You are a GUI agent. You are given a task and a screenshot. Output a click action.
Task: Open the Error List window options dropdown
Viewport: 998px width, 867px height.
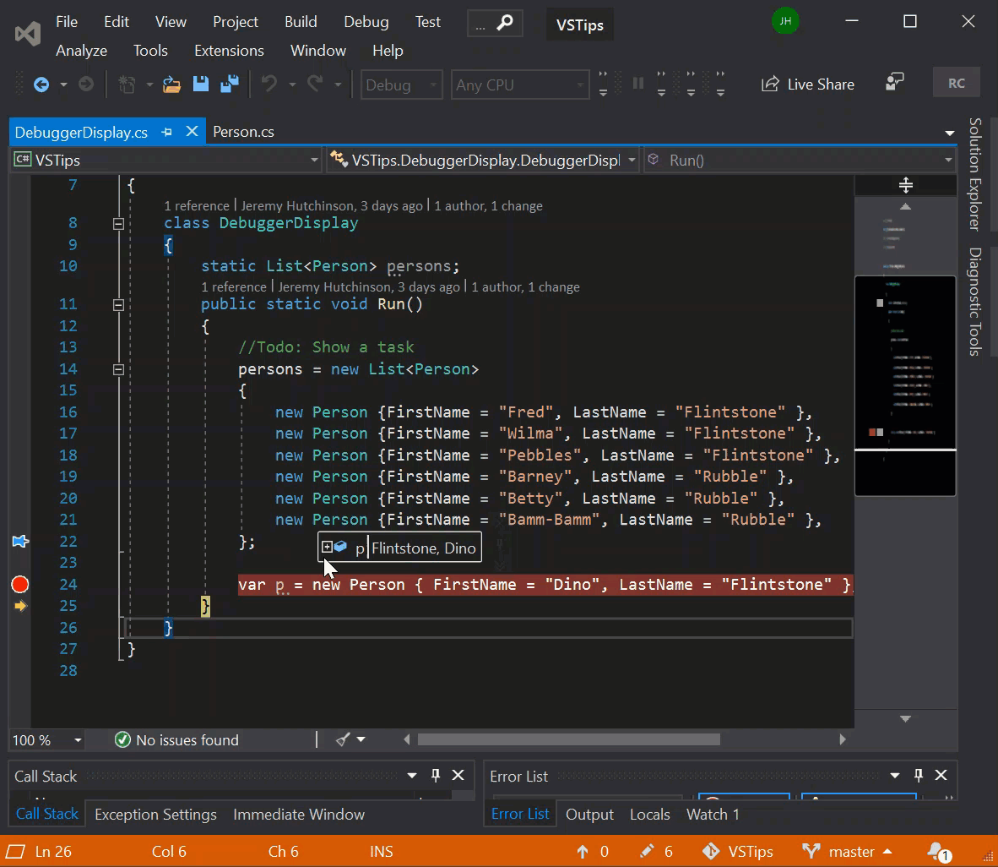click(x=895, y=775)
